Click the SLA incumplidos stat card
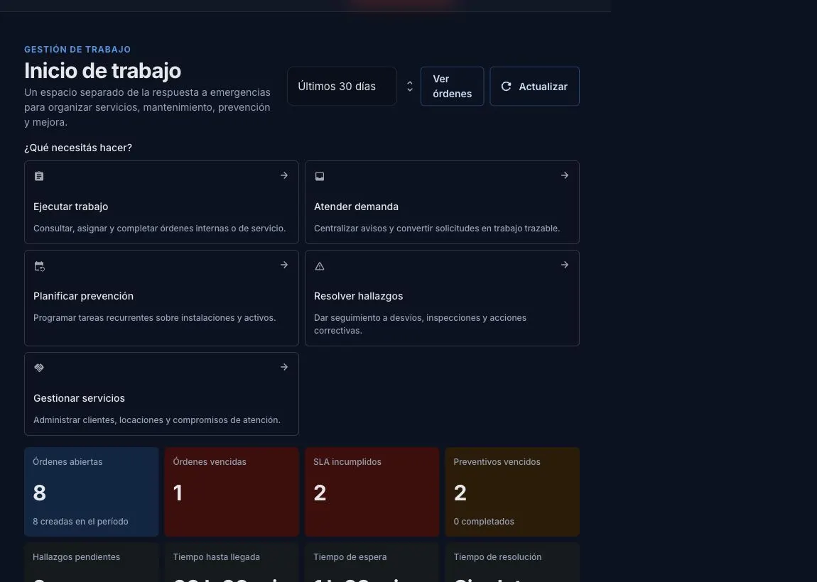 pos(372,492)
